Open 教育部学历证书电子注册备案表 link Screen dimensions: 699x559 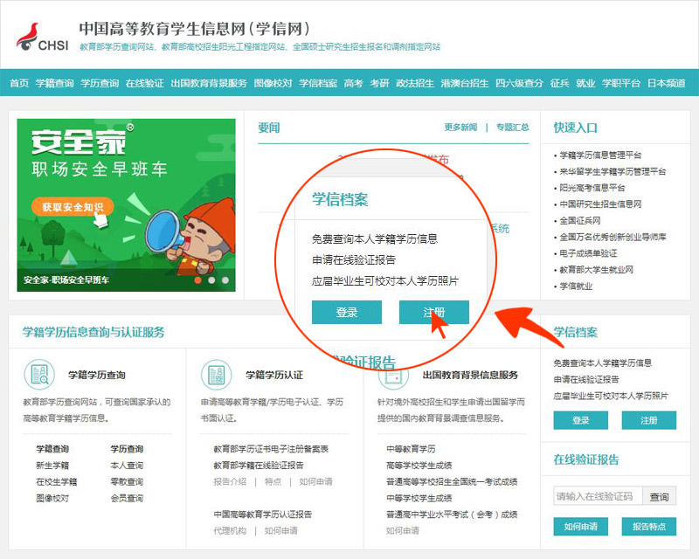coord(271,449)
